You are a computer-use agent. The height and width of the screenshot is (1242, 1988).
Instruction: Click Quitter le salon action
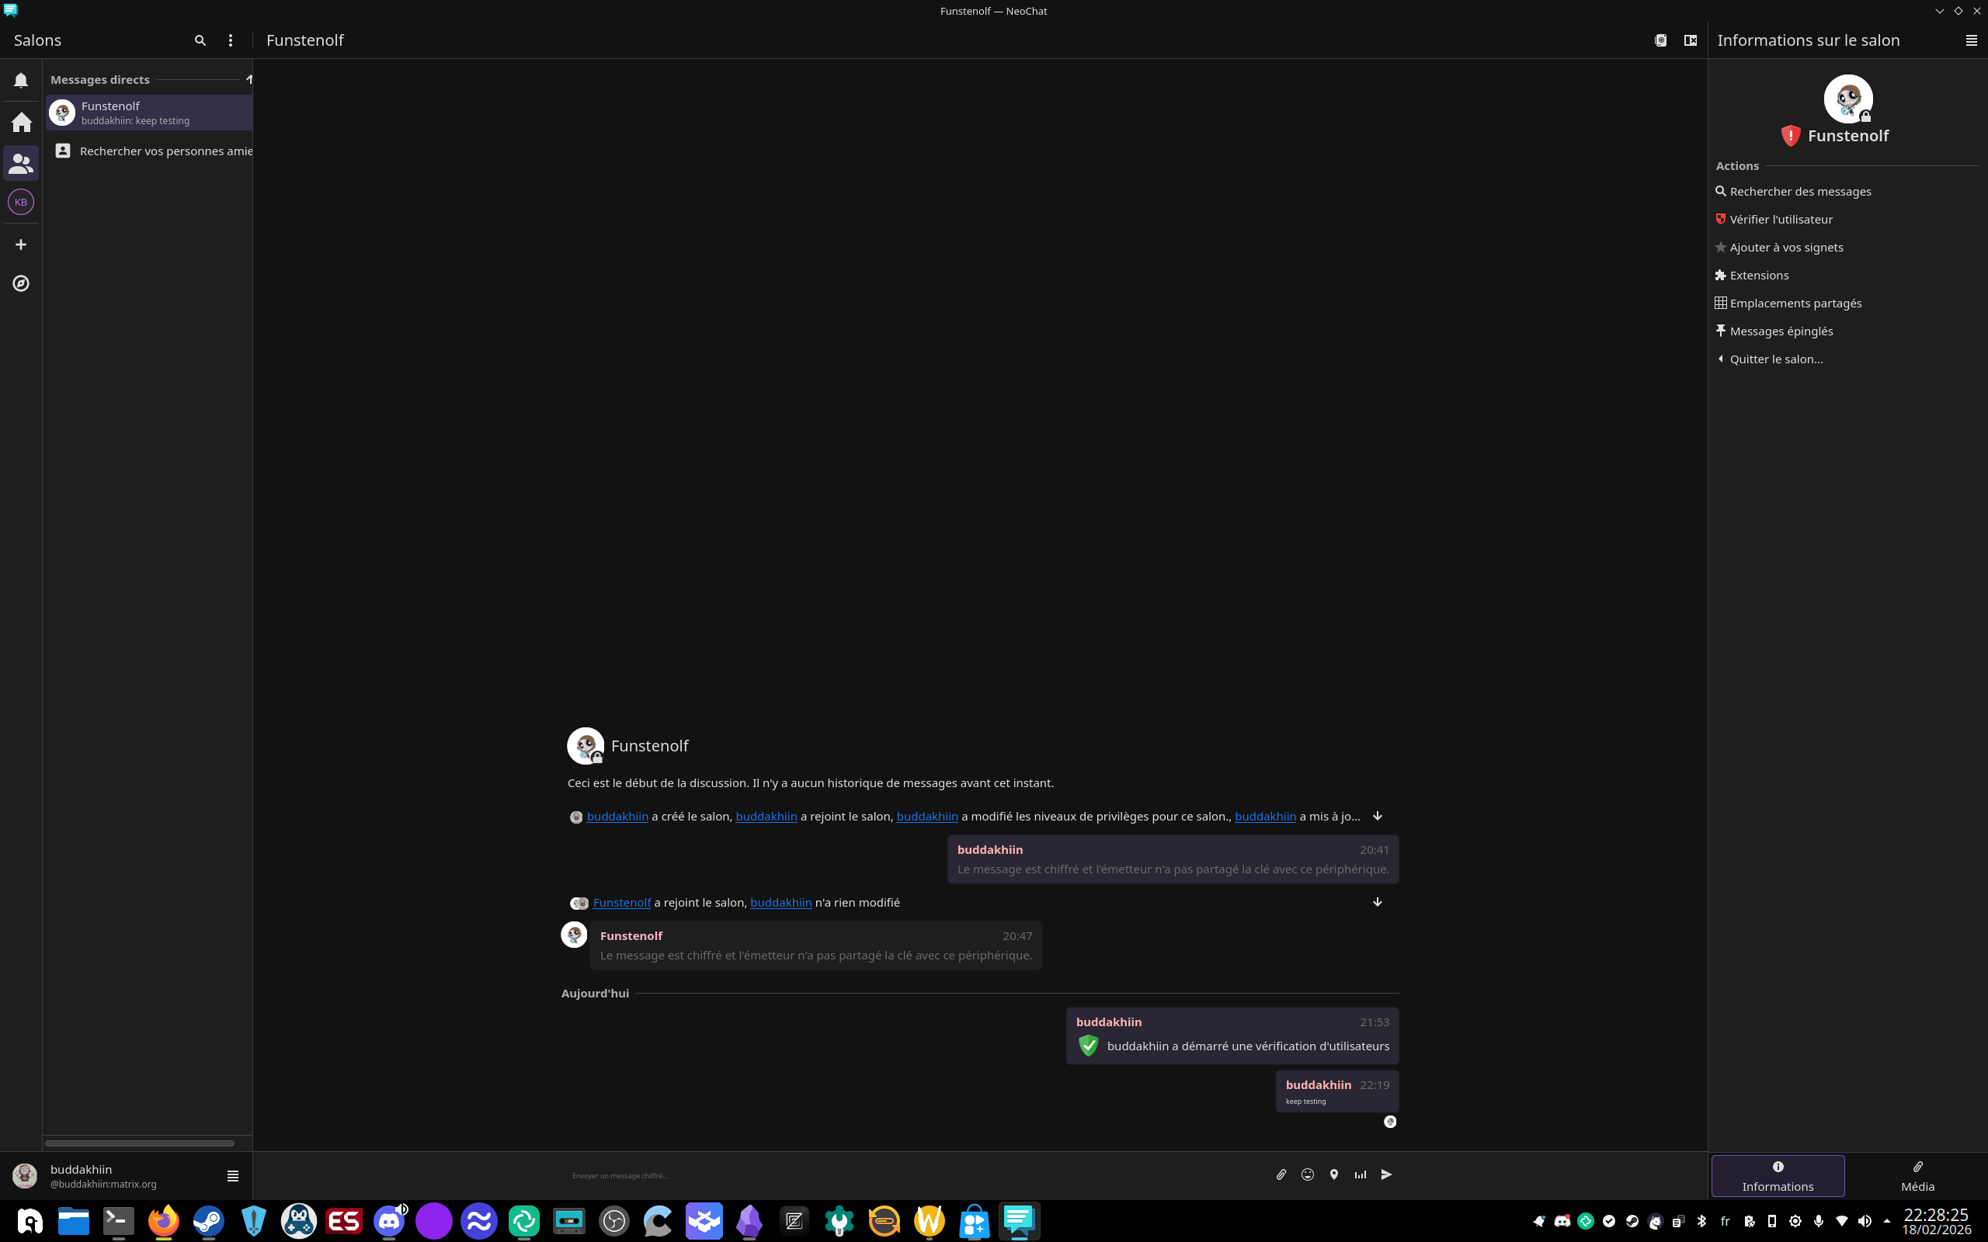1775,359
